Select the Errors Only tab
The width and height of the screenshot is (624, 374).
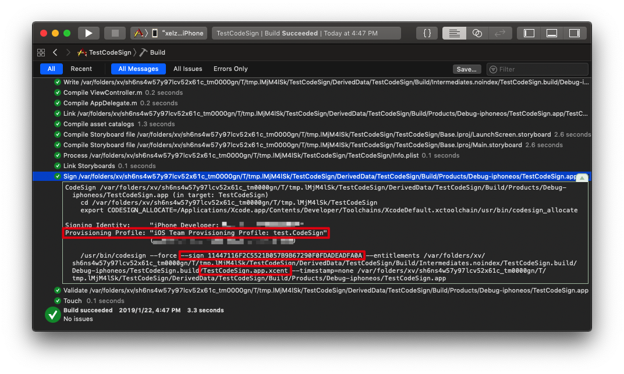[x=231, y=69]
